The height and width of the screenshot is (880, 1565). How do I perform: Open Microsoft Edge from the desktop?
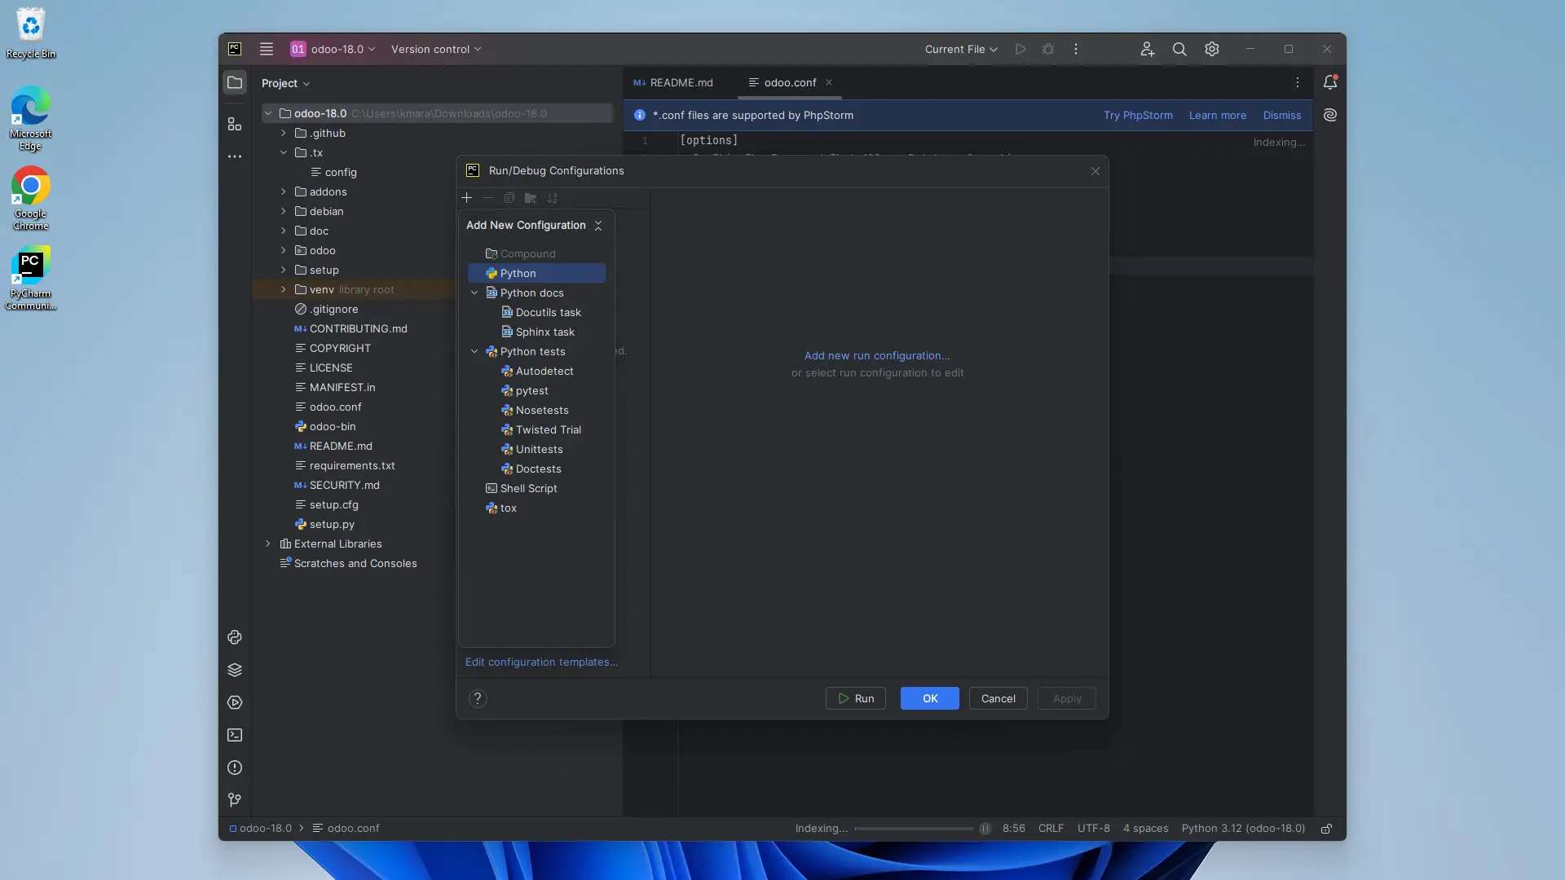[x=30, y=119]
